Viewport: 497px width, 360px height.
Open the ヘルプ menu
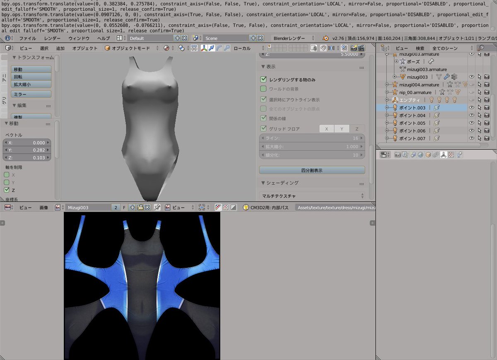pyautogui.click(x=104, y=38)
